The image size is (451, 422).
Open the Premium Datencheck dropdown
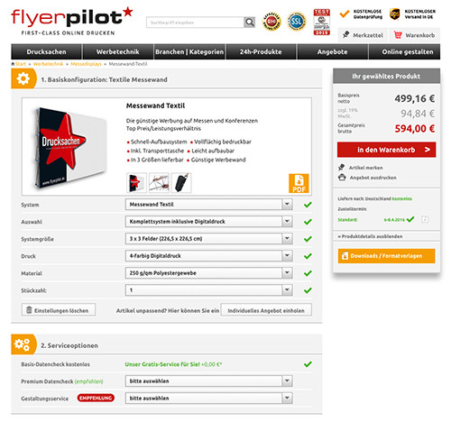pyautogui.click(x=208, y=381)
